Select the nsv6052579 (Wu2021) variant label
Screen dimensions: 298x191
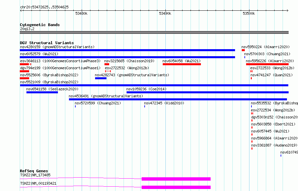pyautogui.click(x=39, y=54)
